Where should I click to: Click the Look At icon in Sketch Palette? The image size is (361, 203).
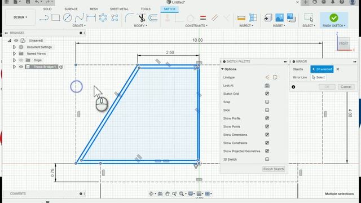tap(267, 86)
